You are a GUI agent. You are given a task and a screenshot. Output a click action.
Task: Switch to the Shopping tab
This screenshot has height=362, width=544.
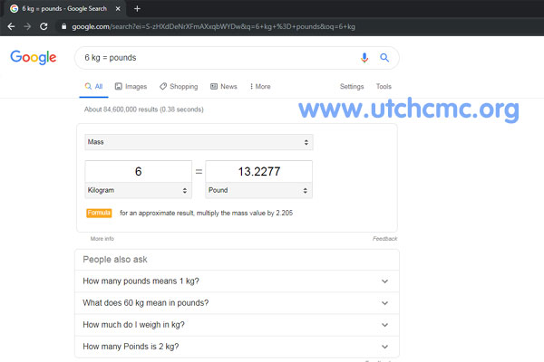pyautogui.click(x=179, y=87)
